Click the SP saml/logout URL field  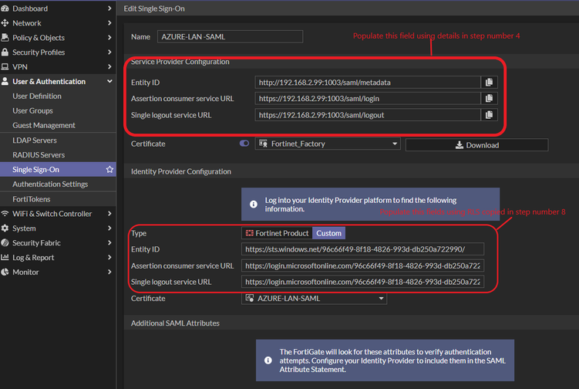(368, 115)
